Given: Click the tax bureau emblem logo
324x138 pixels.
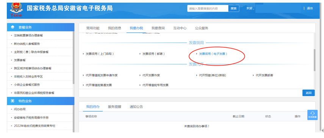Looking at the screenshot, I should click(16, 10).
